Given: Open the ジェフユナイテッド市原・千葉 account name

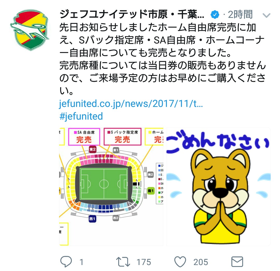Looking at the screenshot, I should [132, 14].
